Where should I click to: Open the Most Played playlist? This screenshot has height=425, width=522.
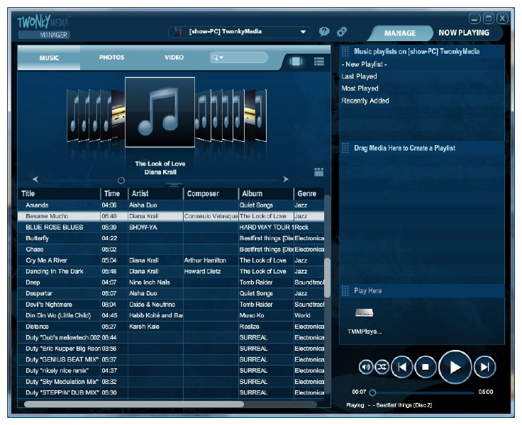click(x=360, y=89)
